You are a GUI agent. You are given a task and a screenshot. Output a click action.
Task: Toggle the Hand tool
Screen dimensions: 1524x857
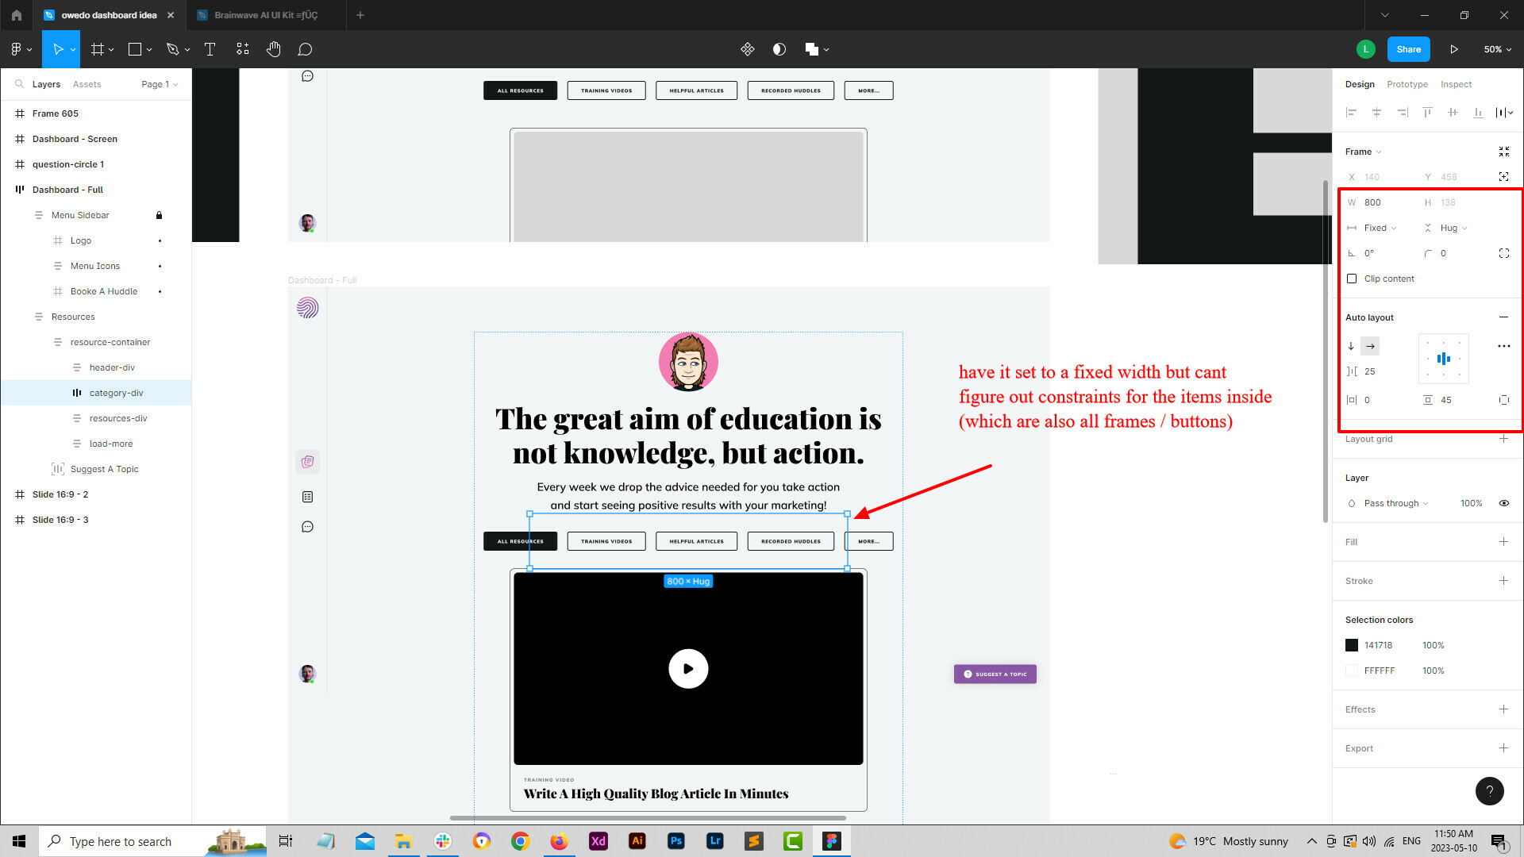pyautogui.click(x=274, y=49)
